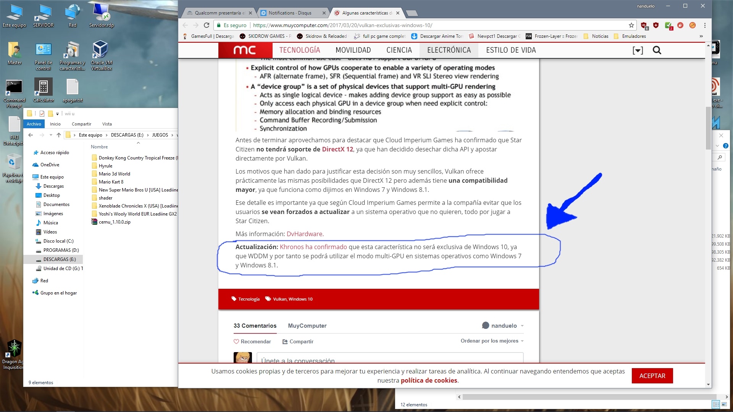Open Archivo tab in Explorer
This screenshot has width=733, height=412.
[x=34, y=124]
